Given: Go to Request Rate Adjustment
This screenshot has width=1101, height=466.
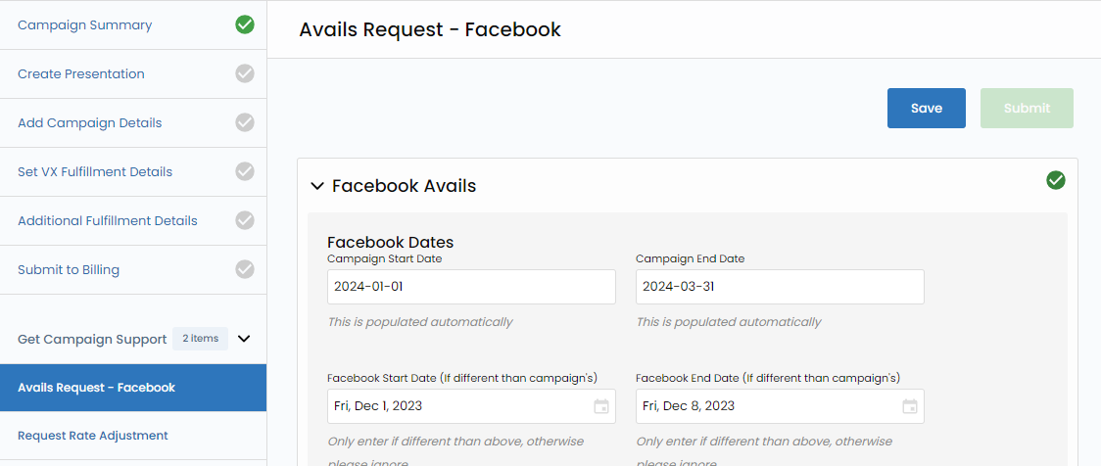Looking at the screenshot, I should [x=93, y=436].
